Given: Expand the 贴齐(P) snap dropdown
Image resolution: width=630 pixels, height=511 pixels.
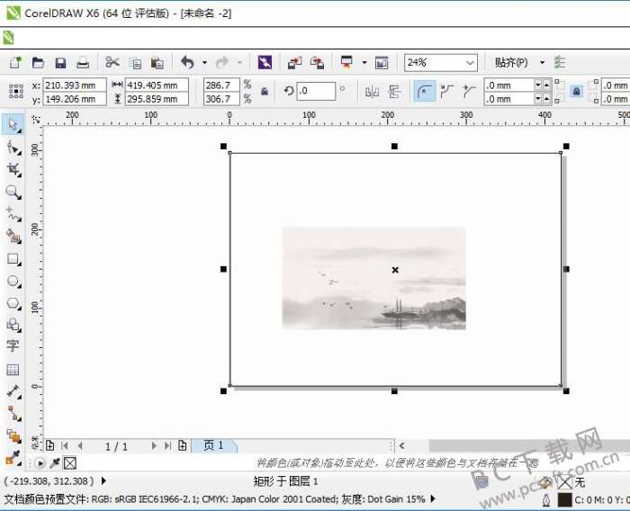Looking at the screenshot, I should [542, 62].
